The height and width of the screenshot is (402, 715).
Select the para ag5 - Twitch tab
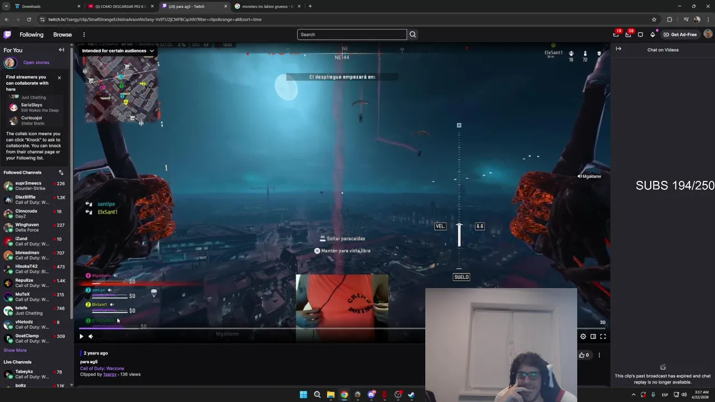click(193, 6)
